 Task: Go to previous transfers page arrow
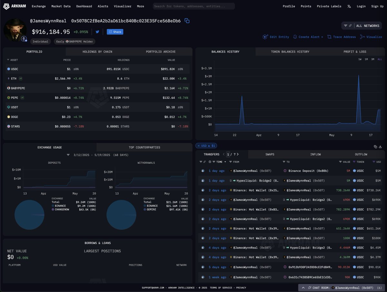click(224, 154)
